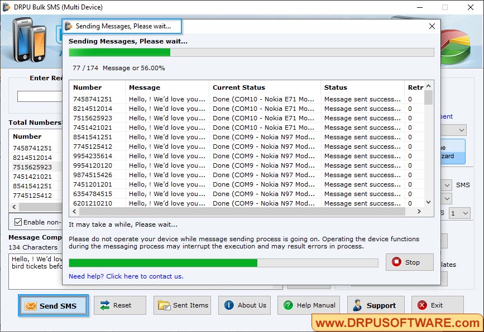Open the dropdown showing value 1
Screen dimensions: 484x332
459,213
